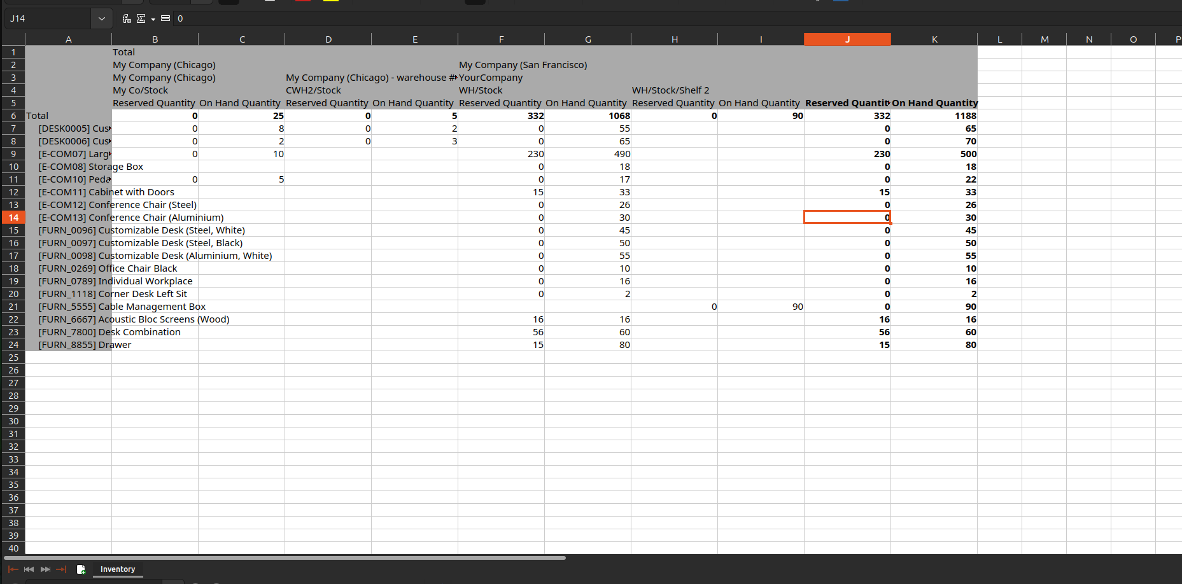This screenshot has height=584, width=1182.
Task: Click on-hand value 500 in column K
Action: click(x=934, y=154)
